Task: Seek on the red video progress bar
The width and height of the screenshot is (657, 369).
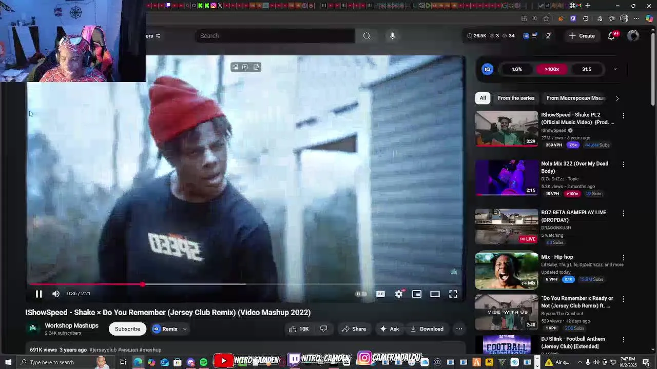Action: tap(247, 284)
